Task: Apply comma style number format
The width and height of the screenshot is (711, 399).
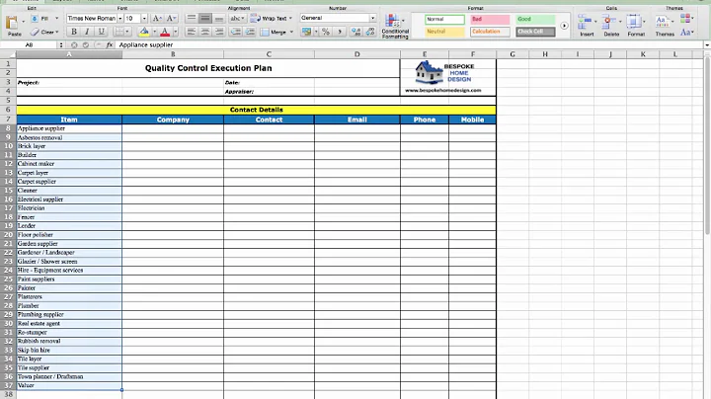Action: [340, 32]
